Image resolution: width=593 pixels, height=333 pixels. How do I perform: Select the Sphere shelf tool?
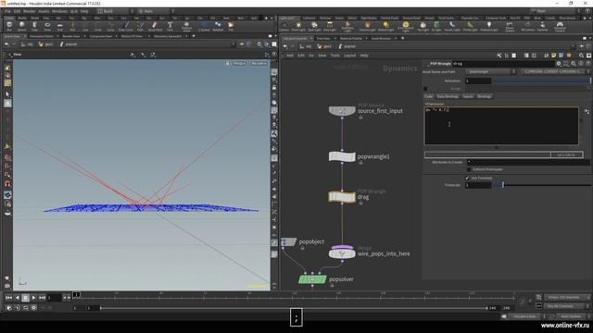click(x=22, y=26)
